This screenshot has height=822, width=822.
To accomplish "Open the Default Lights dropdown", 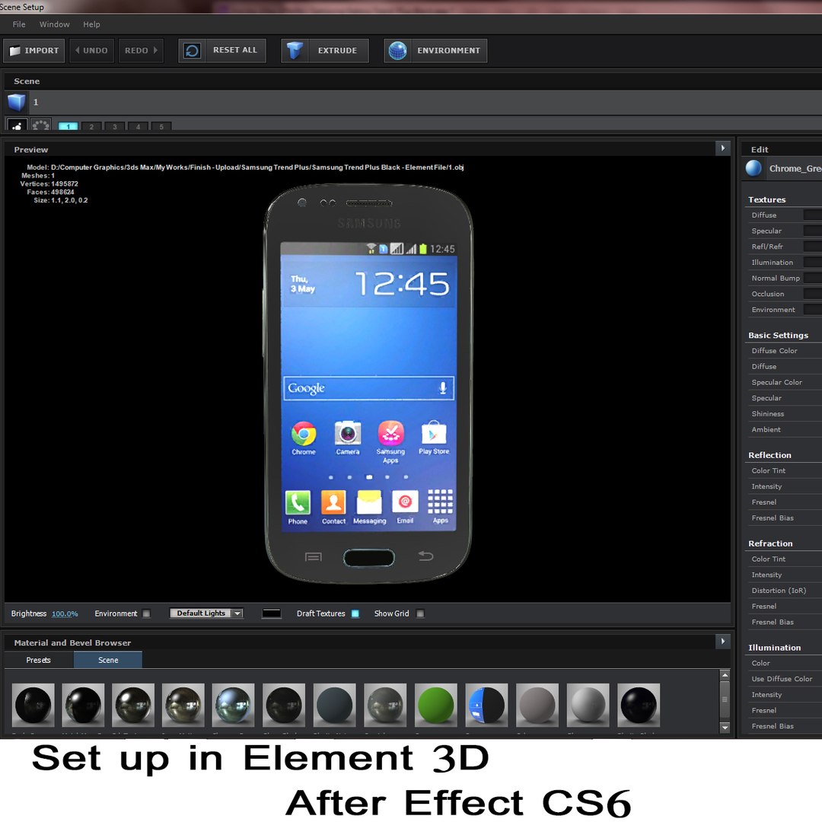I will coord(206,613).
